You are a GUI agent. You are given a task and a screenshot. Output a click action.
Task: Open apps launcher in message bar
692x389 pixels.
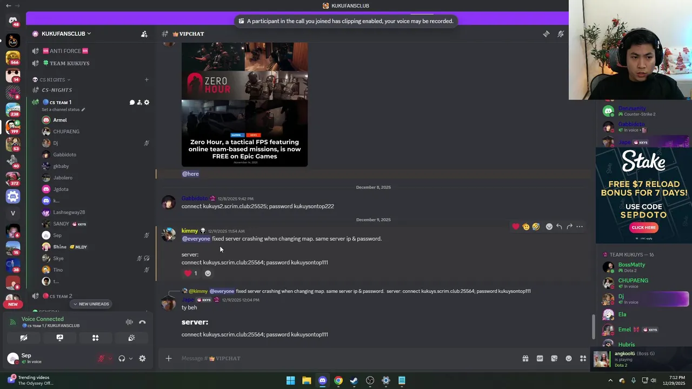tap(583, 358)
